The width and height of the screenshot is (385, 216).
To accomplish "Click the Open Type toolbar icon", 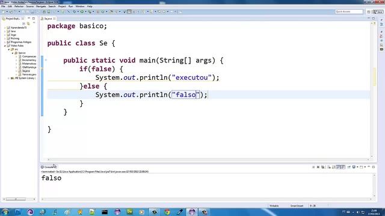I will pyautogui.click(x=111, y=11).
